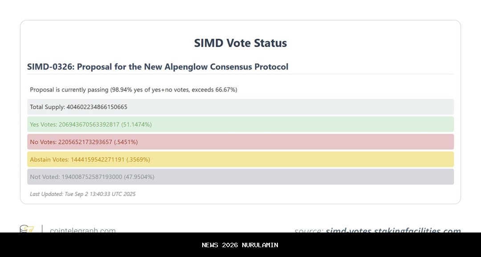Click the SIMD Vote Status title

point(240,43)
